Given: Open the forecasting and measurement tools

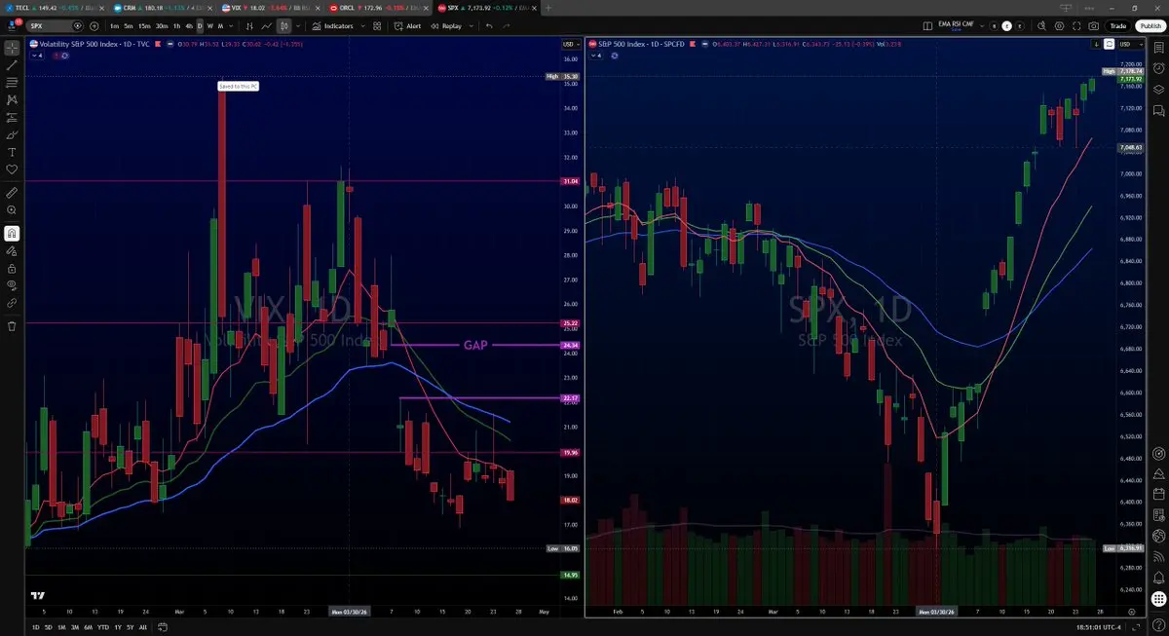Looking at the screenshot, I should coord(12,117).
